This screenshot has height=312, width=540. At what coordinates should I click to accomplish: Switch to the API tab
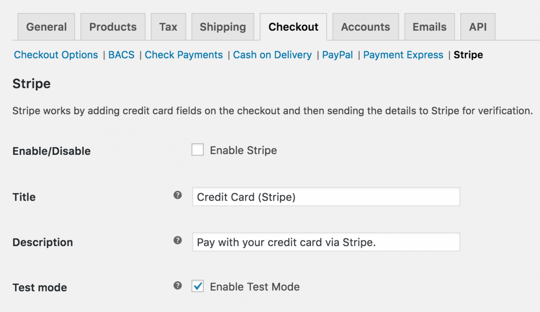click(477, 27)
